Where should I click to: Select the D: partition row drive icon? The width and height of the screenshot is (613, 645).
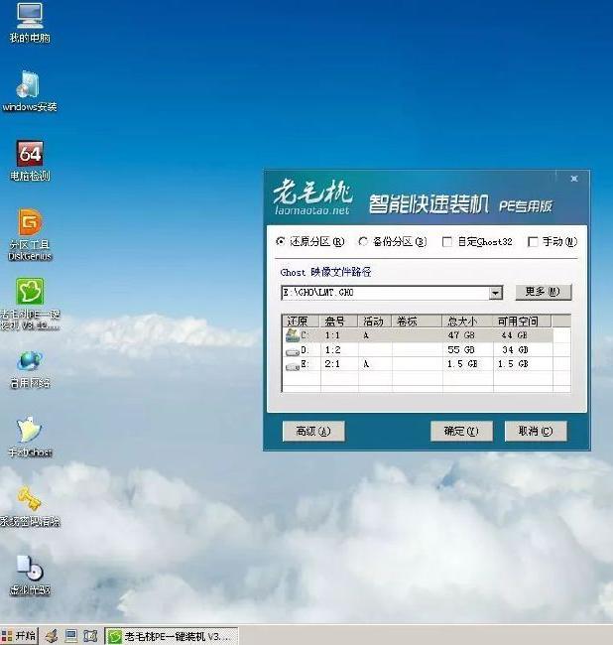coord(293,351)
